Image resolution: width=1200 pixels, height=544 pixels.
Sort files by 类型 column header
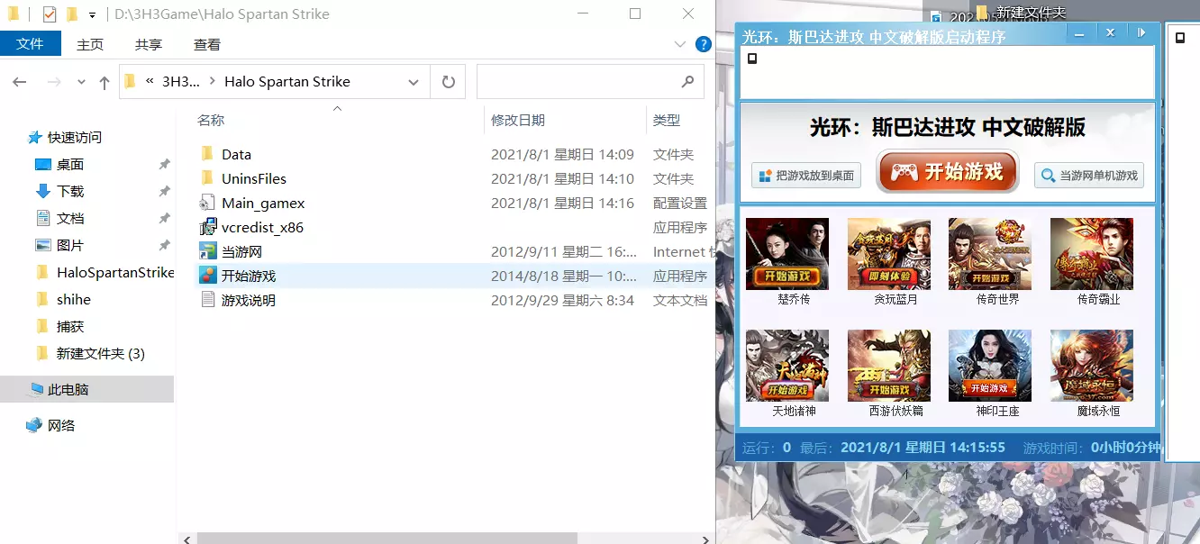pos(667,120)
